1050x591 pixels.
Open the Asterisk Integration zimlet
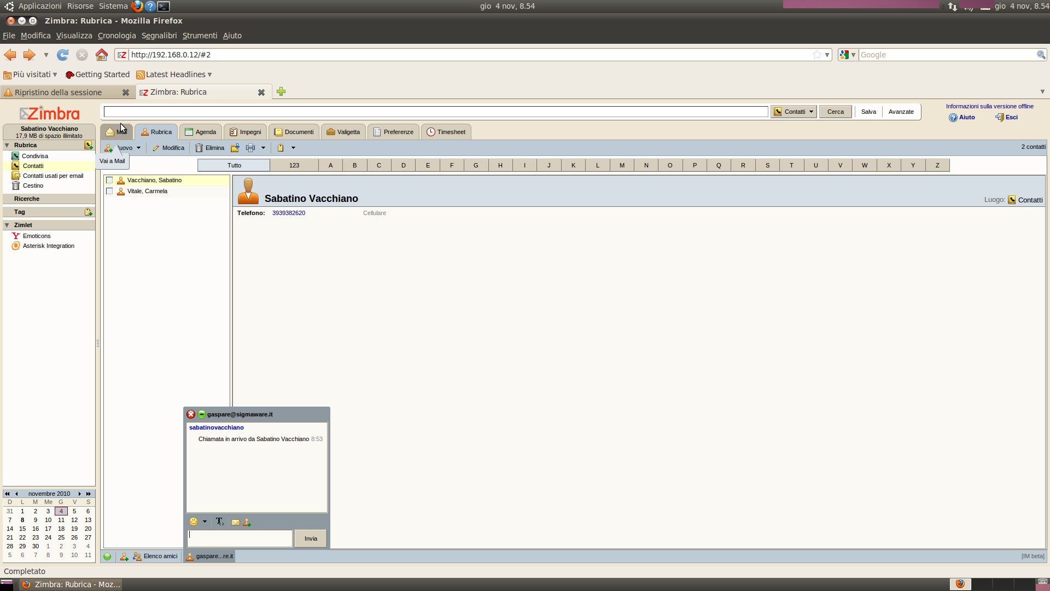[49, 246]
